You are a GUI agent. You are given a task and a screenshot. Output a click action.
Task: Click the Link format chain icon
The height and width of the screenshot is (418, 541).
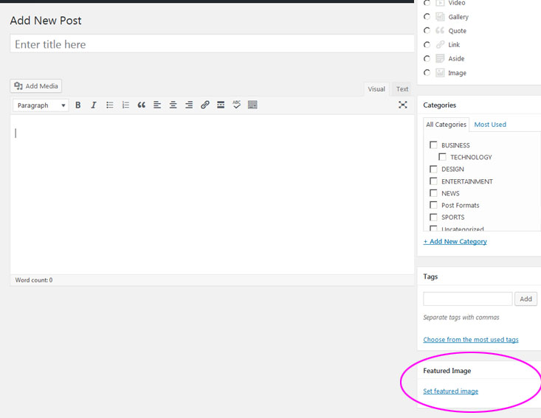440,44
